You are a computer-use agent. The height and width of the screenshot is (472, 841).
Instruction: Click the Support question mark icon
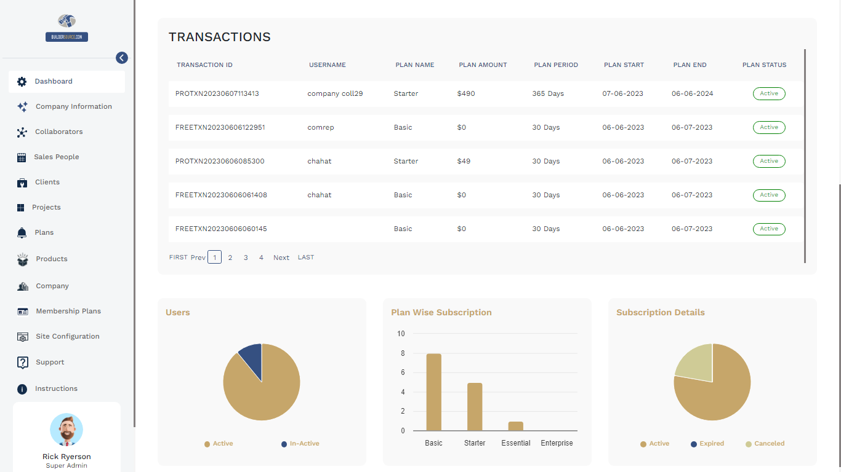23,363
